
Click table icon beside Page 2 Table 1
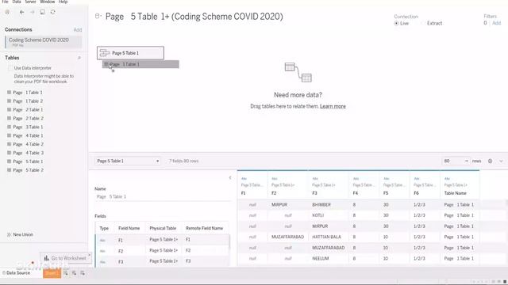pos(9,109)
